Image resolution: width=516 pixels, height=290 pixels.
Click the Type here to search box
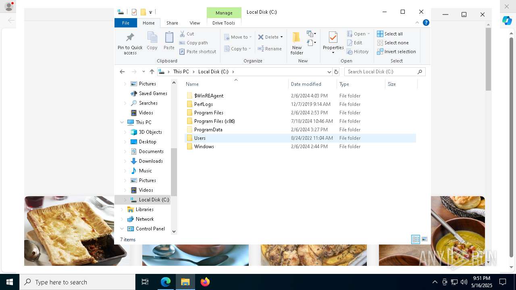pos(77,282)
